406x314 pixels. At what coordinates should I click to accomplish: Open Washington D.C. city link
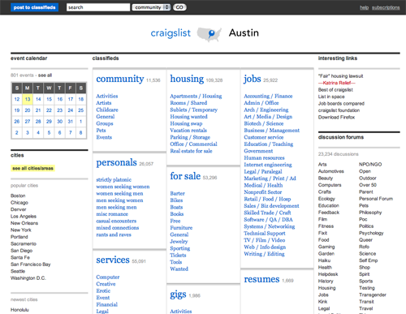(28, 278)
